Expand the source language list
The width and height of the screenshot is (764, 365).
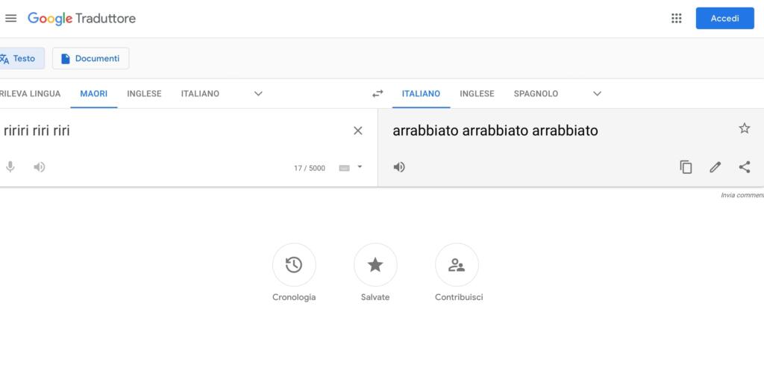click(x=258, y=94)
